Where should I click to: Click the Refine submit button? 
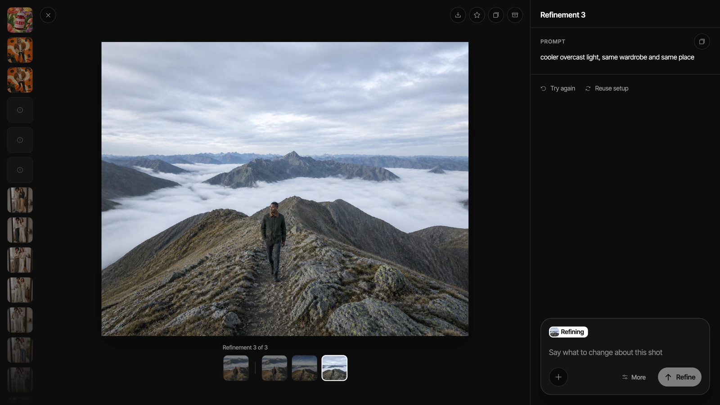[679, 377]
